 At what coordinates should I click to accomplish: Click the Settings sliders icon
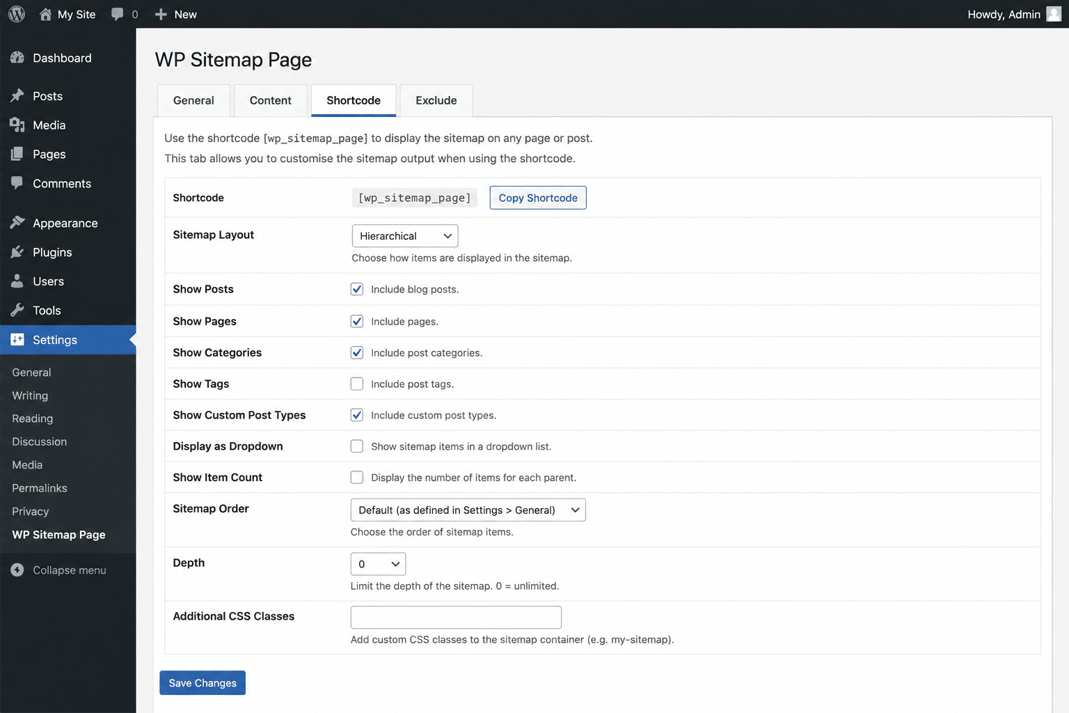(17, 340)
